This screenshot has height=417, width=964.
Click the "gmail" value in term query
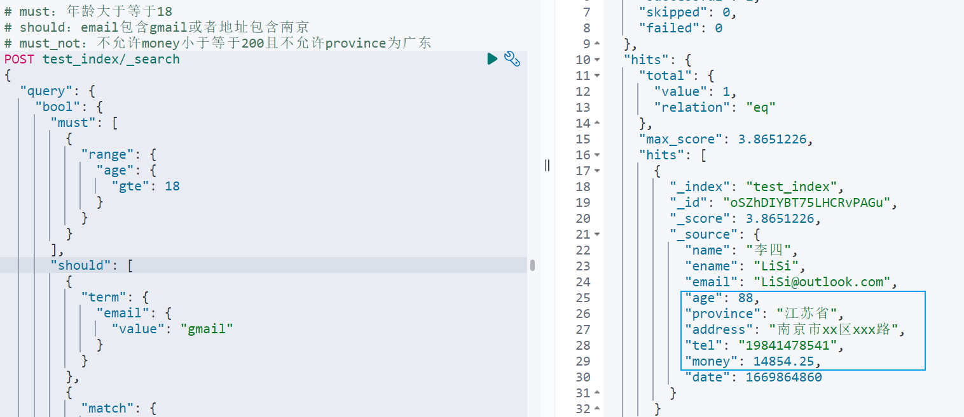coord(207,329)
